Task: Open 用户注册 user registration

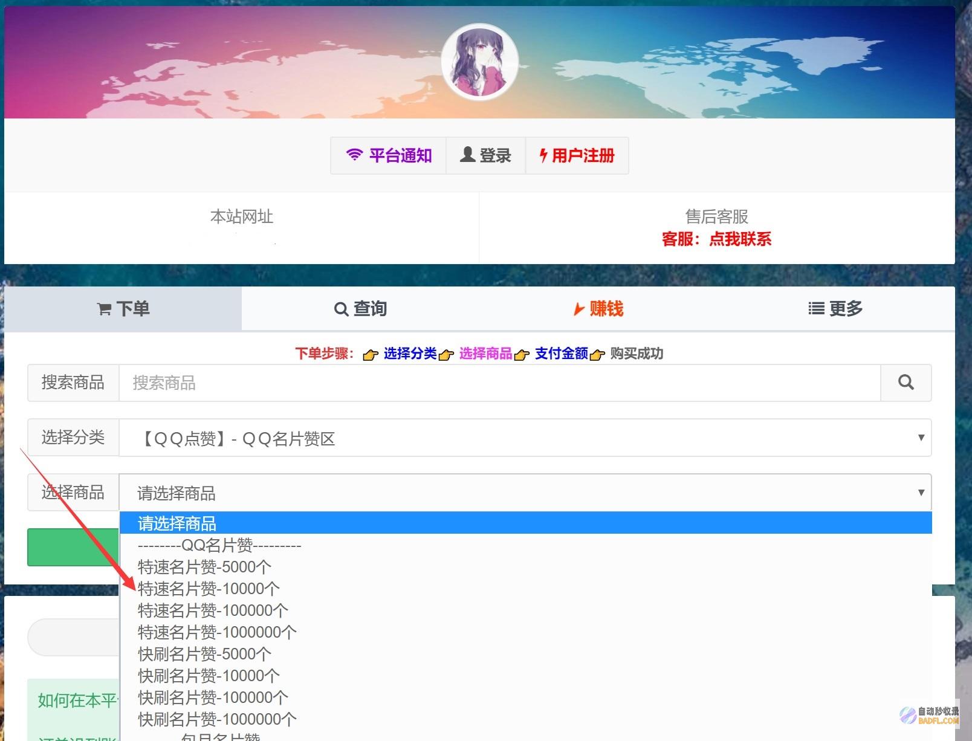Action: [577, 156]
